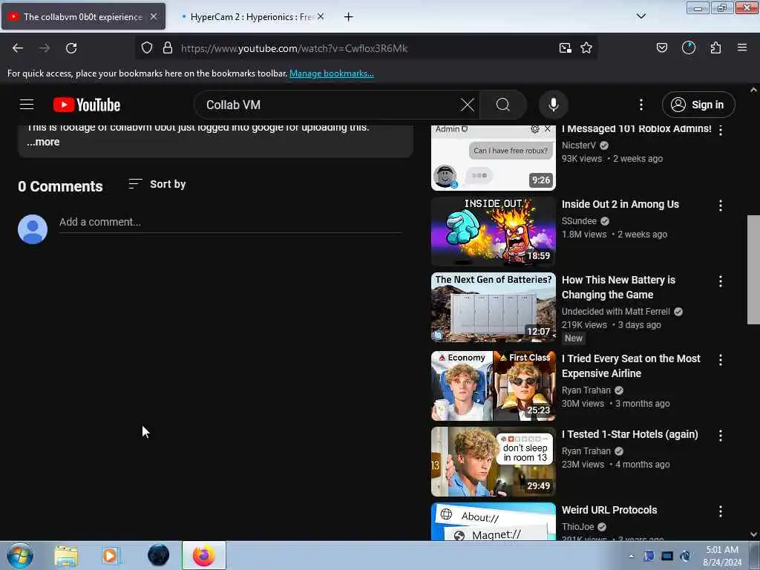Screen dimensions: 760x570
Task: Open picture-in-picture icon in address bar
Action: point(565,48)
